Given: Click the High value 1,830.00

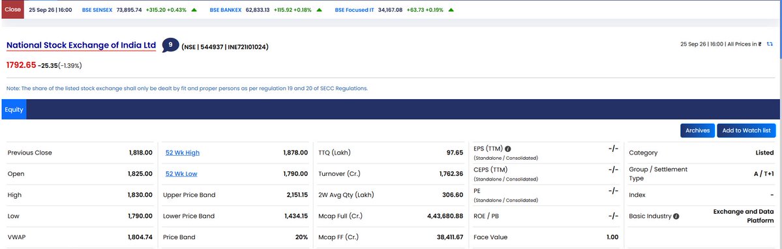Looking at the screenshot, I should point(140,195).
